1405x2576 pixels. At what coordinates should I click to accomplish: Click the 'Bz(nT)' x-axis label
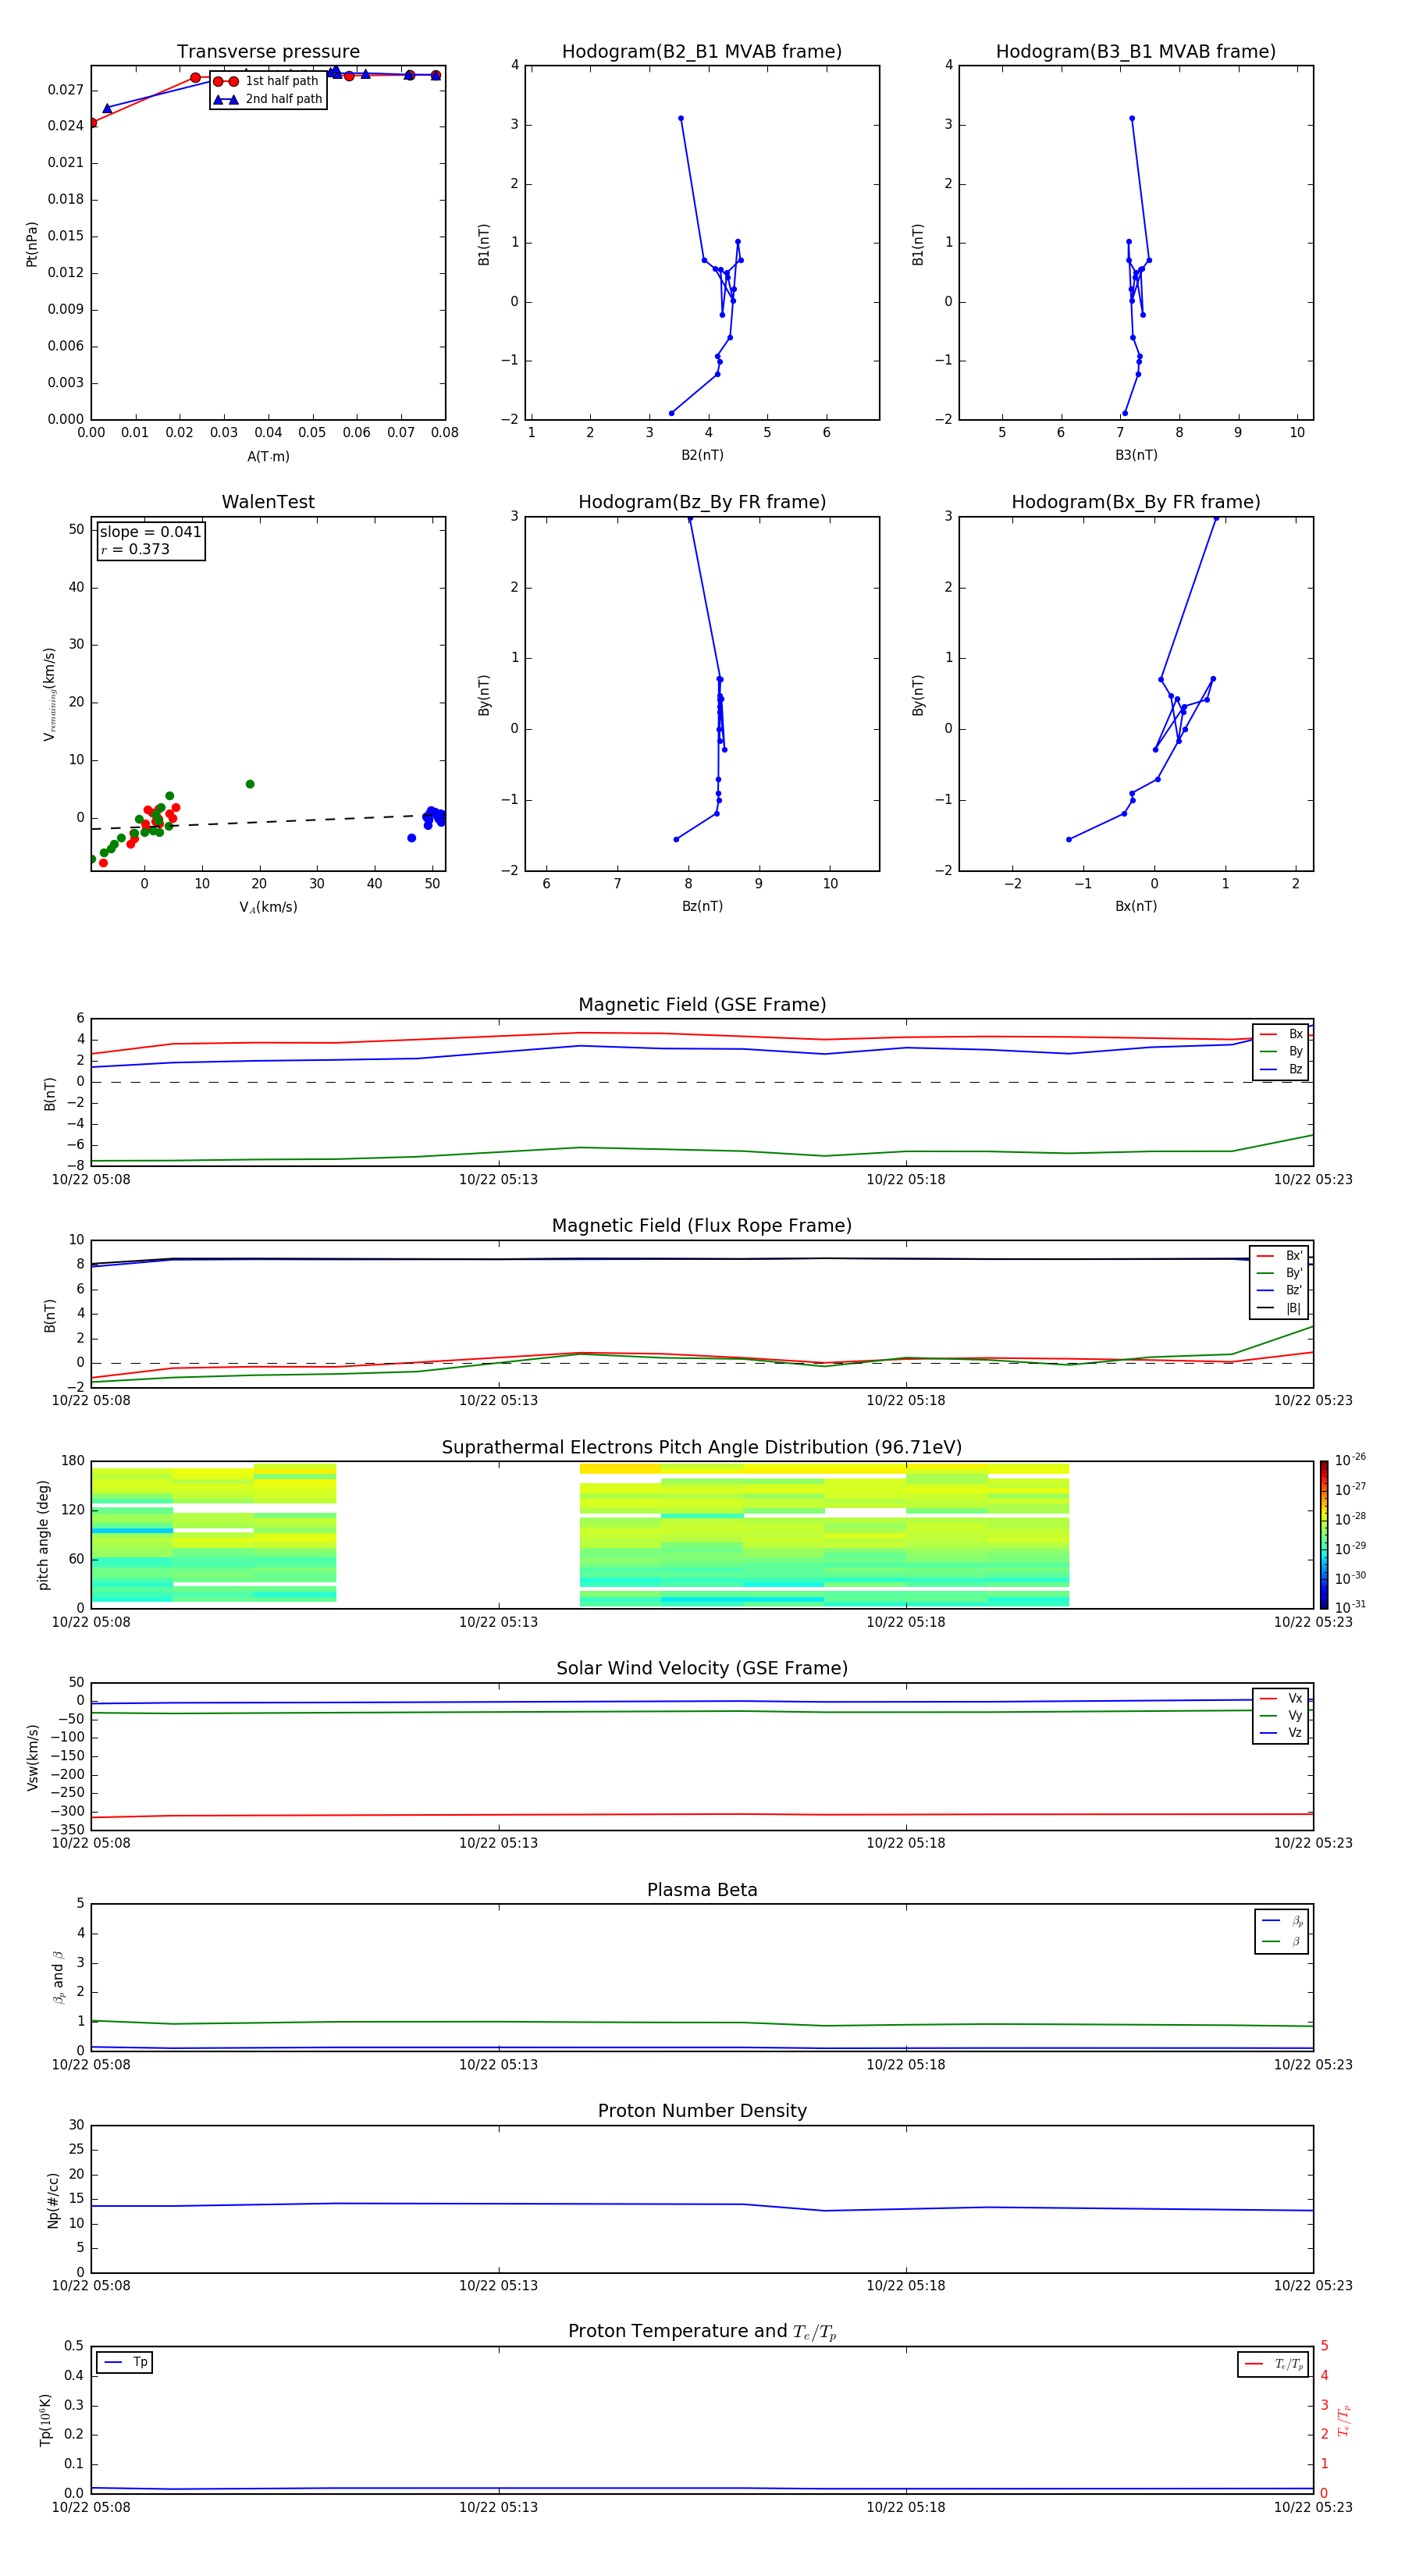pos(702,906)
